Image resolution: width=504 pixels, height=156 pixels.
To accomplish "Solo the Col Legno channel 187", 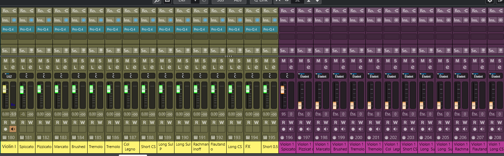I will pos(135,61).
